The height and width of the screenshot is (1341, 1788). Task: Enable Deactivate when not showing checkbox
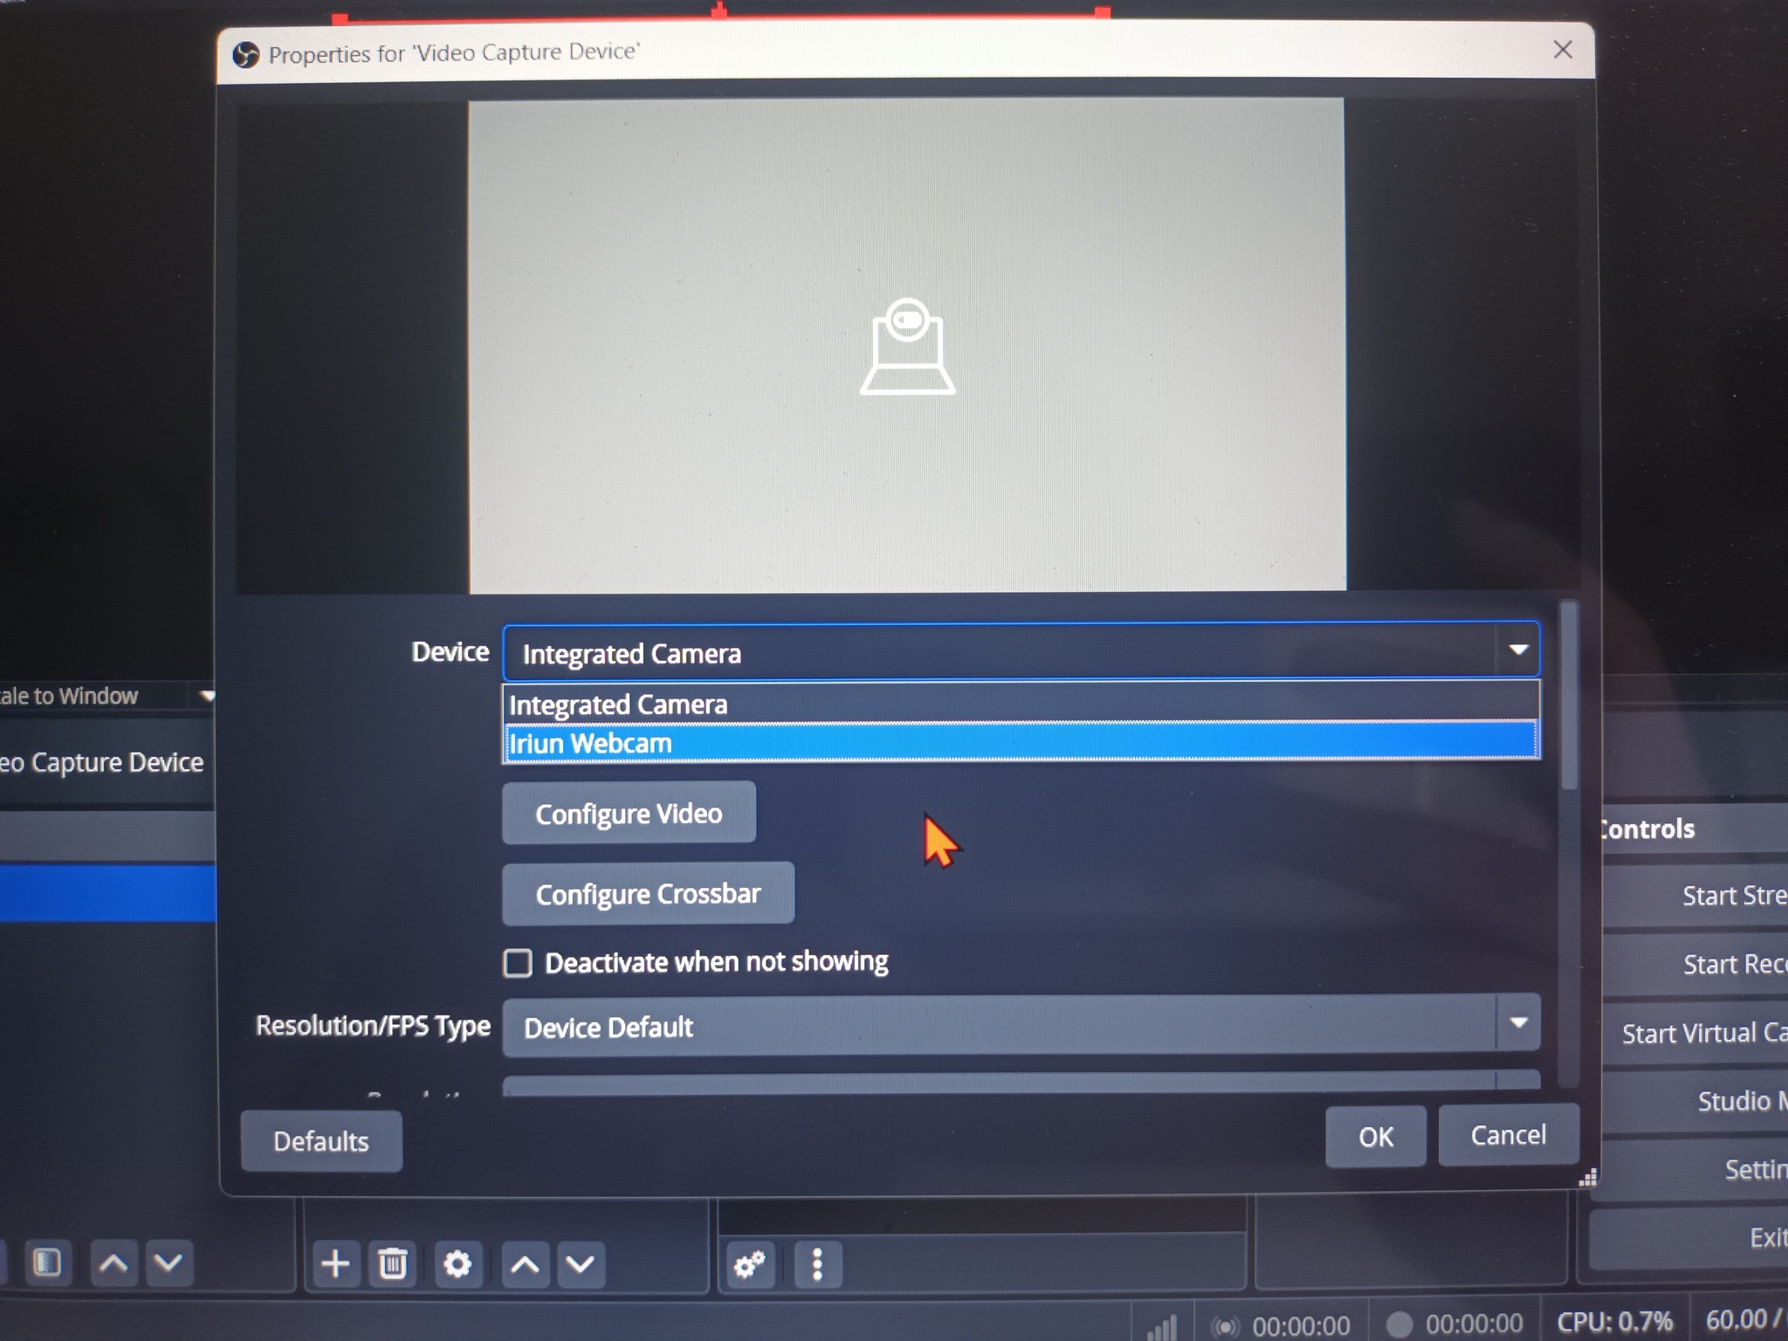click(518, 963)
